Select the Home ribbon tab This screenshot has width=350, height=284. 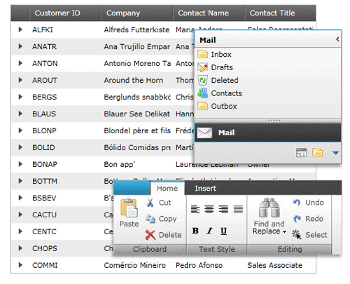click(x=167, y=188)
